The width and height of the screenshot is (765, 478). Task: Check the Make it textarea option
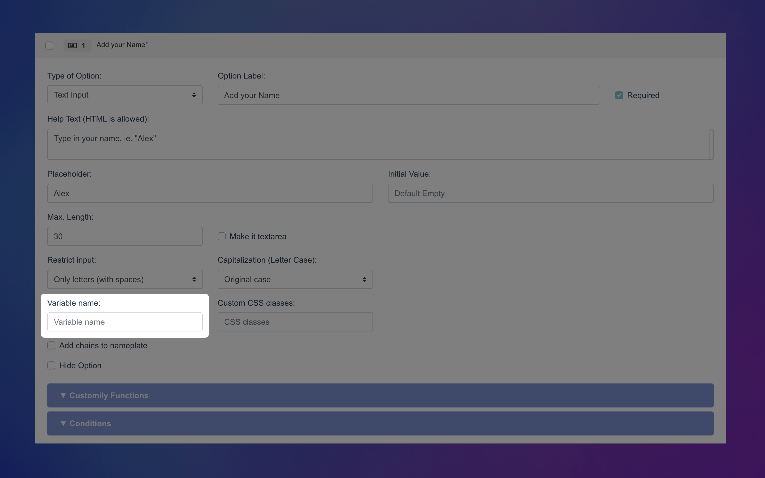pos(221,236)
